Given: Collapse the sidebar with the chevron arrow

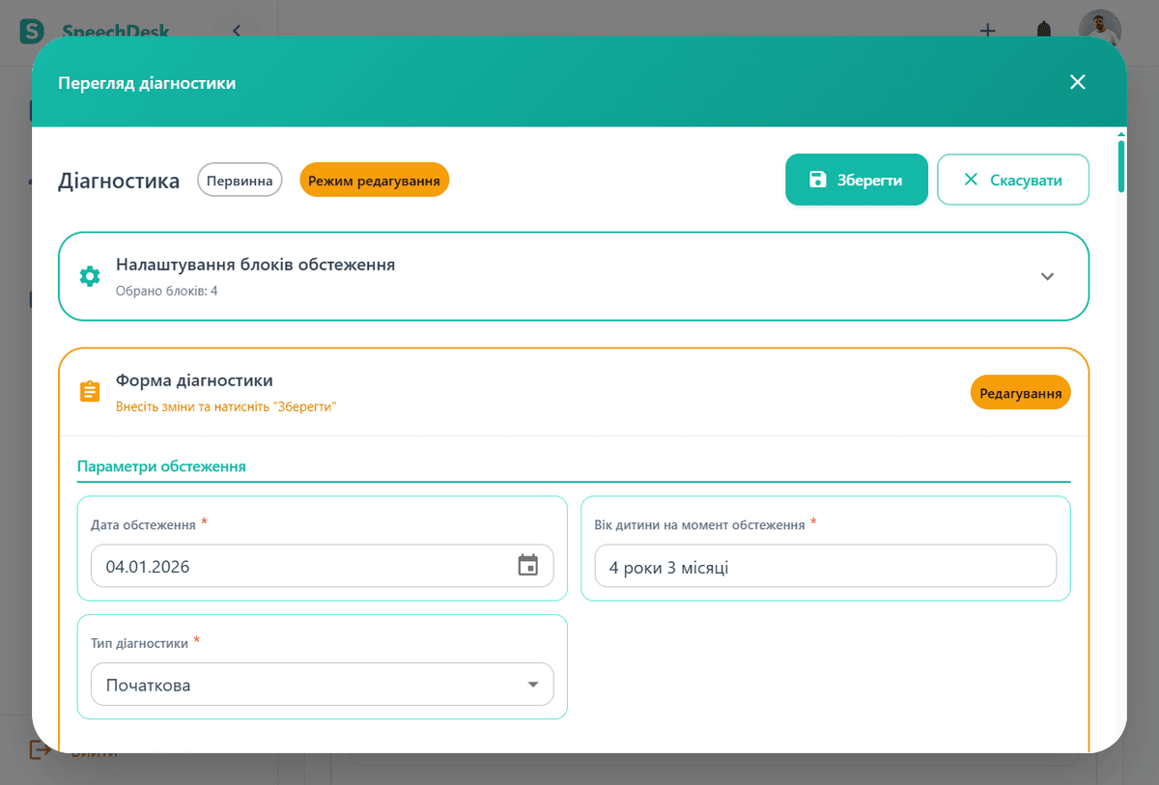Looking at the screenshot, I should pos(237,30).
